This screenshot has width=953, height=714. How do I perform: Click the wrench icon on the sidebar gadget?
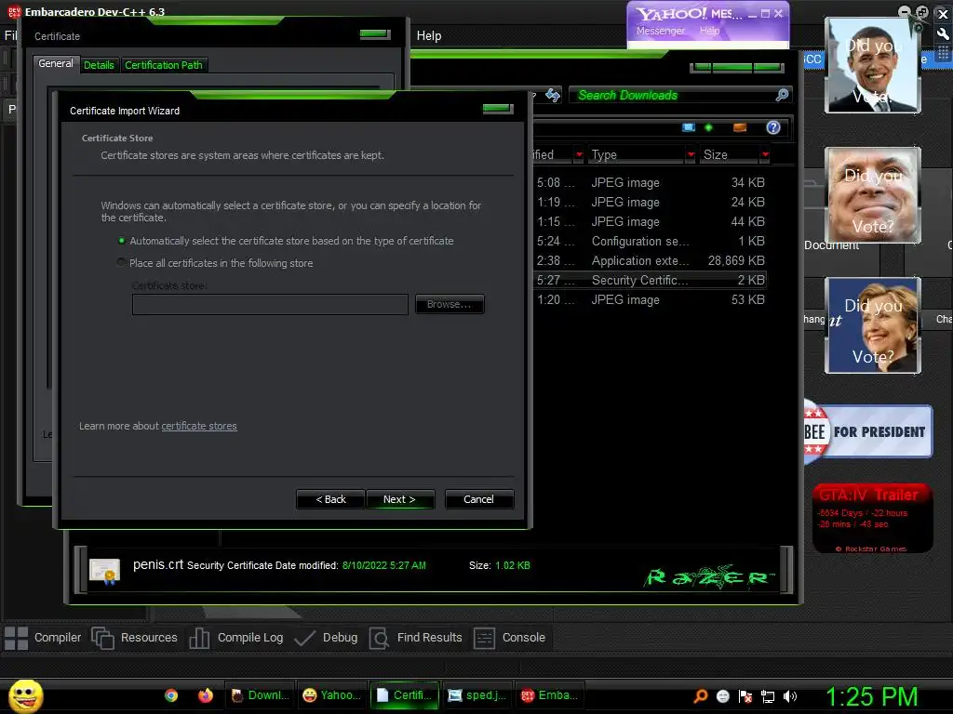point(943,34)
